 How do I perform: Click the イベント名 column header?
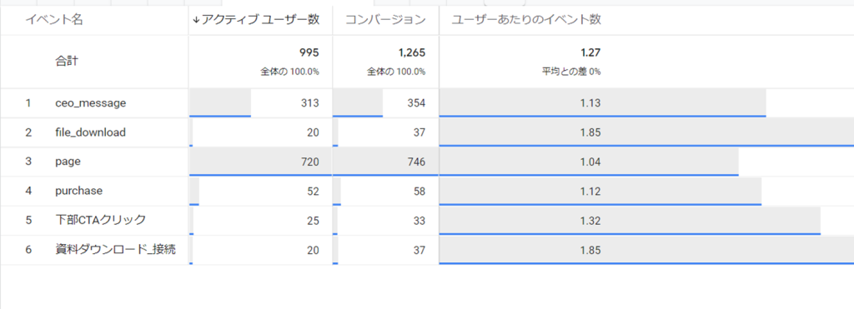(54, 20)
